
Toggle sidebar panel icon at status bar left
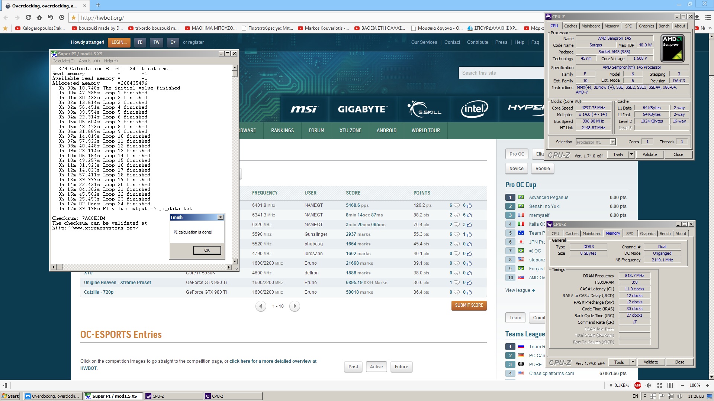[x=5, y=385]
